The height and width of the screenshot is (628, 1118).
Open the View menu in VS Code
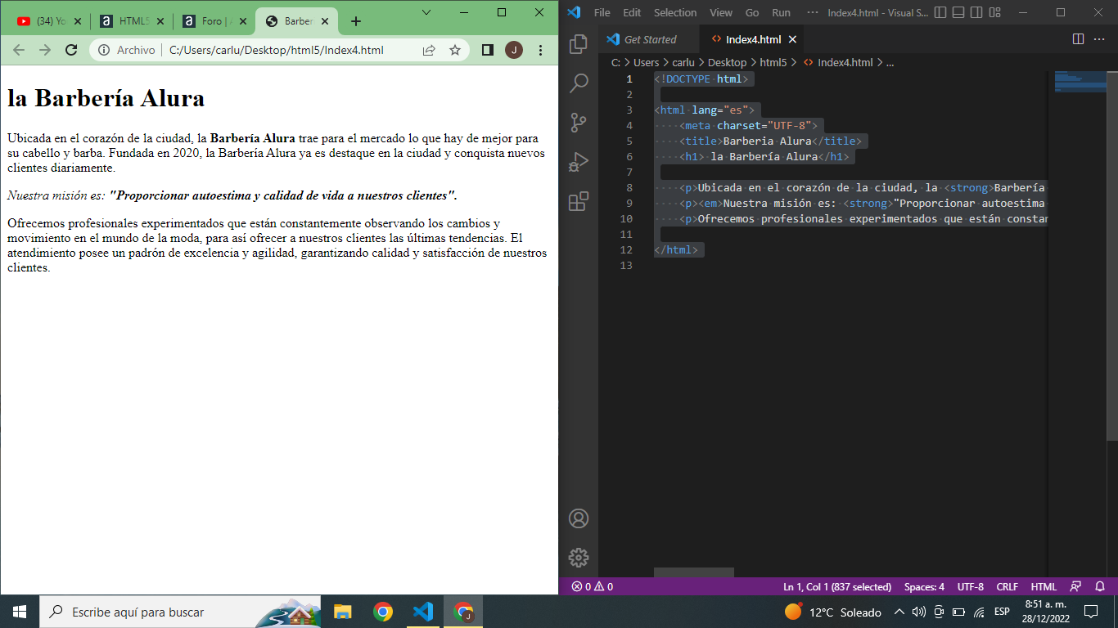[x=721, y=12]
